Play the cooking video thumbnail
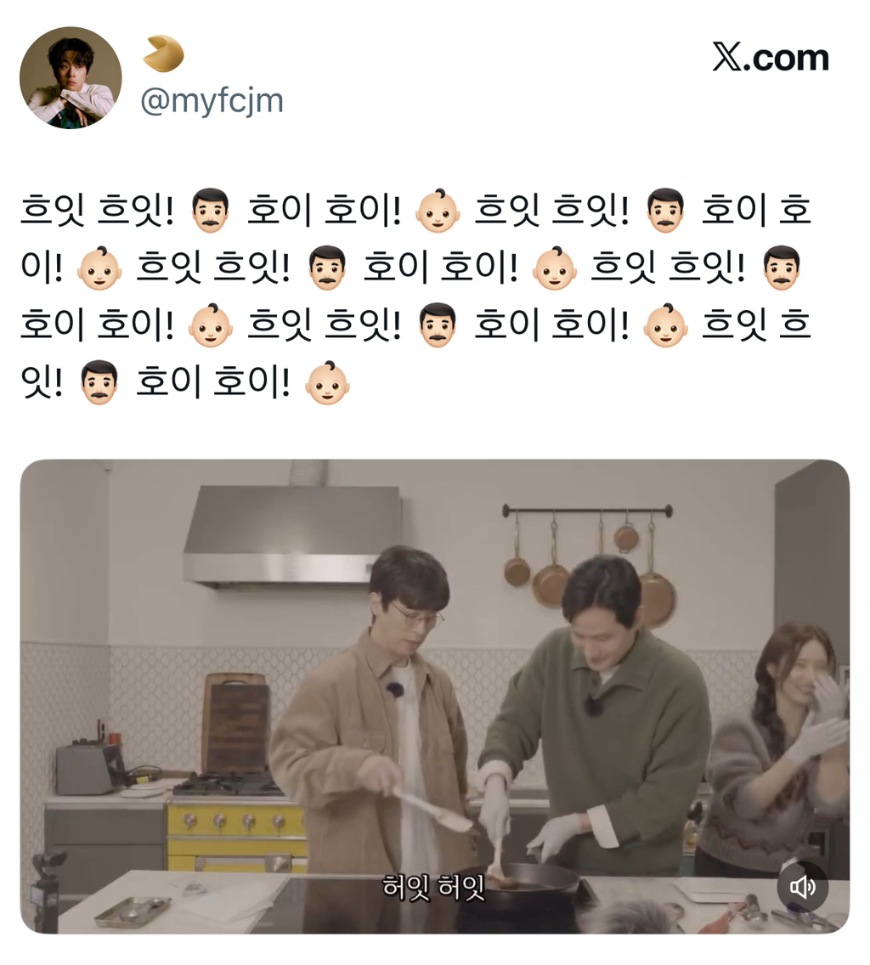The image size is (870, 965). tap(435, 696)
